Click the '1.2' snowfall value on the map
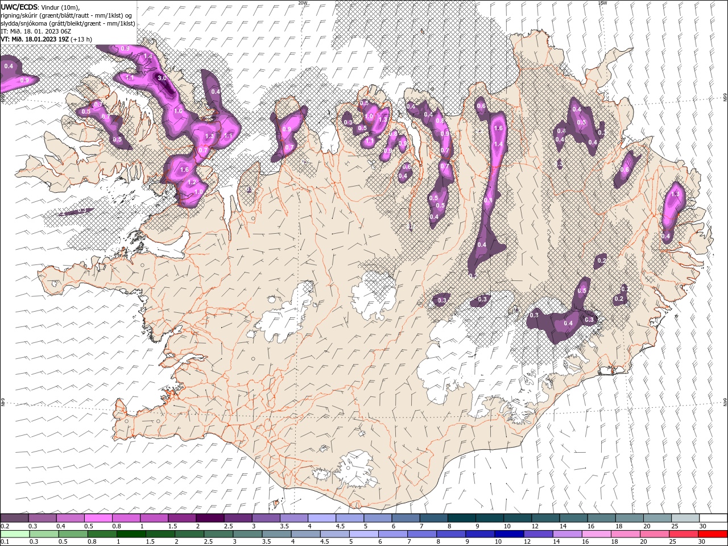728x546 pixels. pyautogui.click(x=192, y=183)
